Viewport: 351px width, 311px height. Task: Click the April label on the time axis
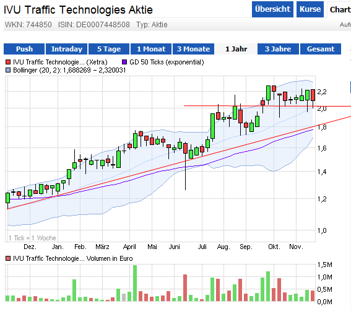point(129,247)
